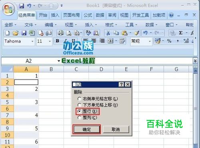Click the Find binoculars icon

[96, 33]
